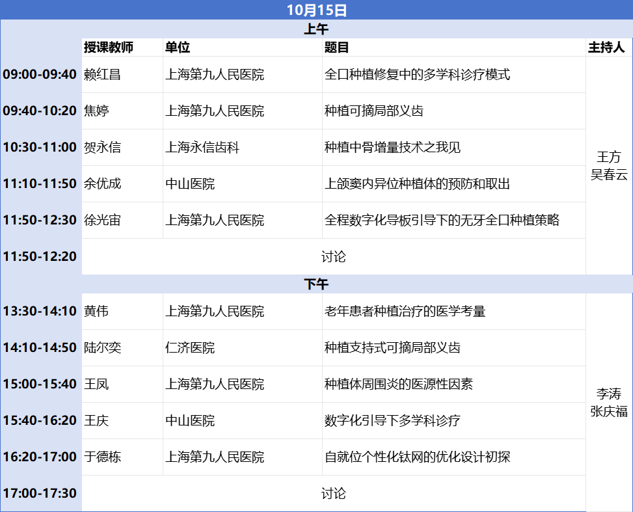The width and height of the screenshot is (633, 512).
Task: Click topic 数字化引导下多学科诊疗
Action: coord(392,420)
